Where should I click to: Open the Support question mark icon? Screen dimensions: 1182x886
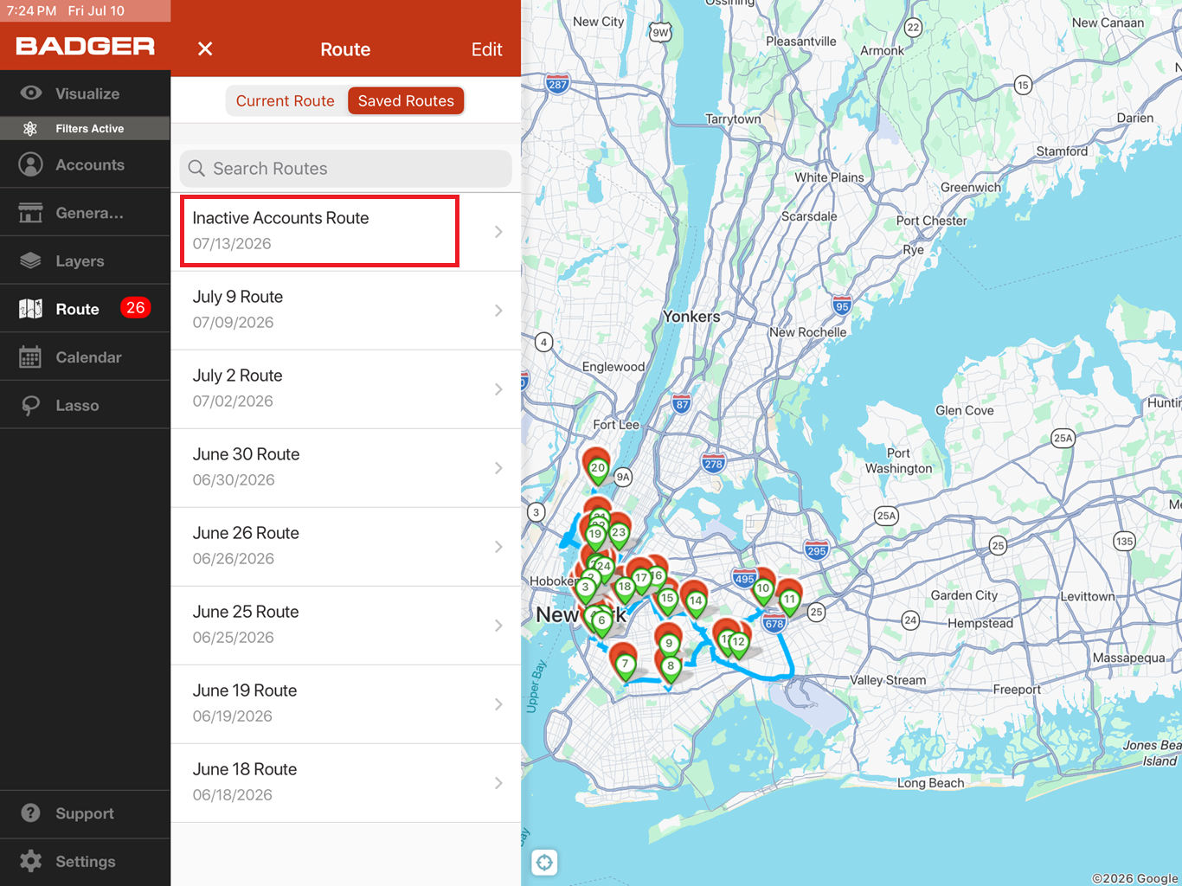31,813
